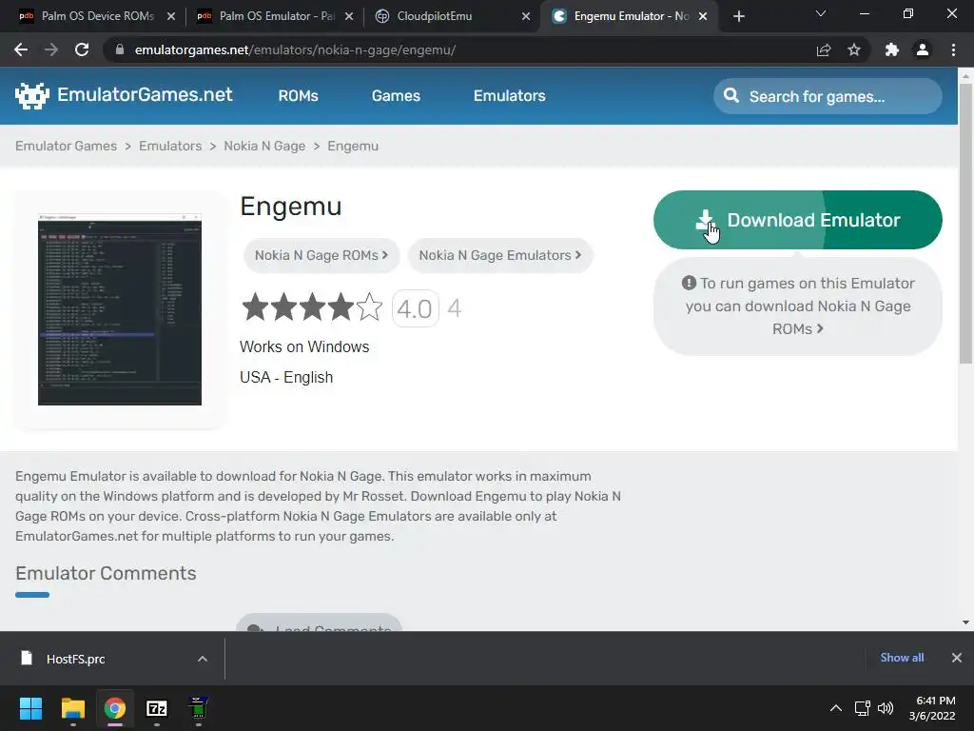Open the Nokia N Gage Emulators tag
The width and height of the screenshot is (974, 731).
point(500,255)
